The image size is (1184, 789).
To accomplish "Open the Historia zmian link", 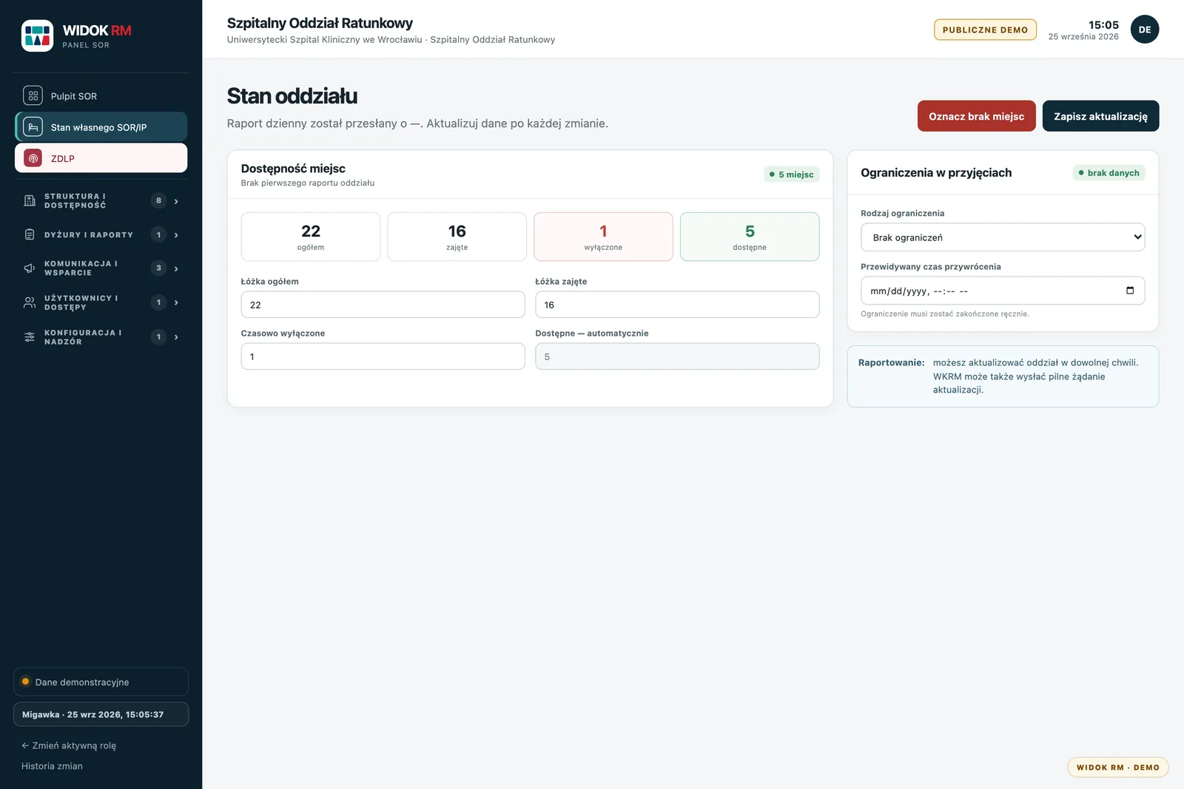I will pyautogui.click(x=52, y=766).
